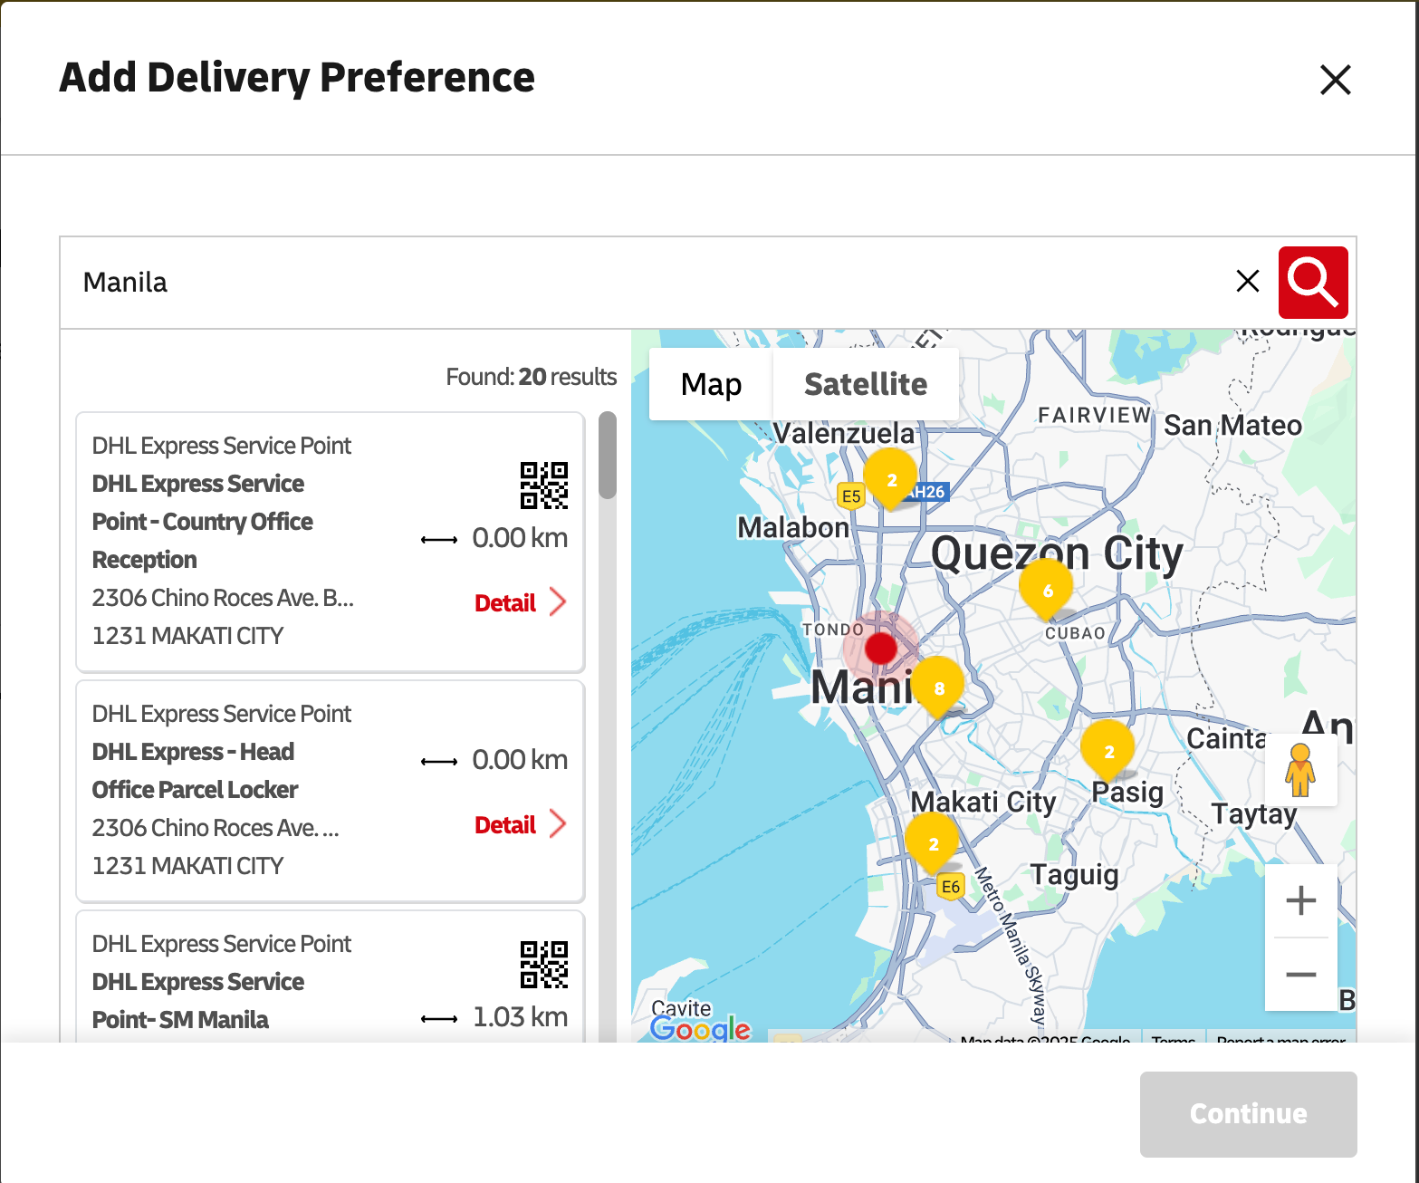The height and width of the screenshot is (1183, 1419).
Task: Open the QR code for Country Office Reception
Action: 543,486
